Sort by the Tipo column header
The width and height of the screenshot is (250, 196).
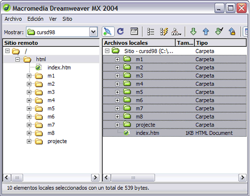coord(221,43)
